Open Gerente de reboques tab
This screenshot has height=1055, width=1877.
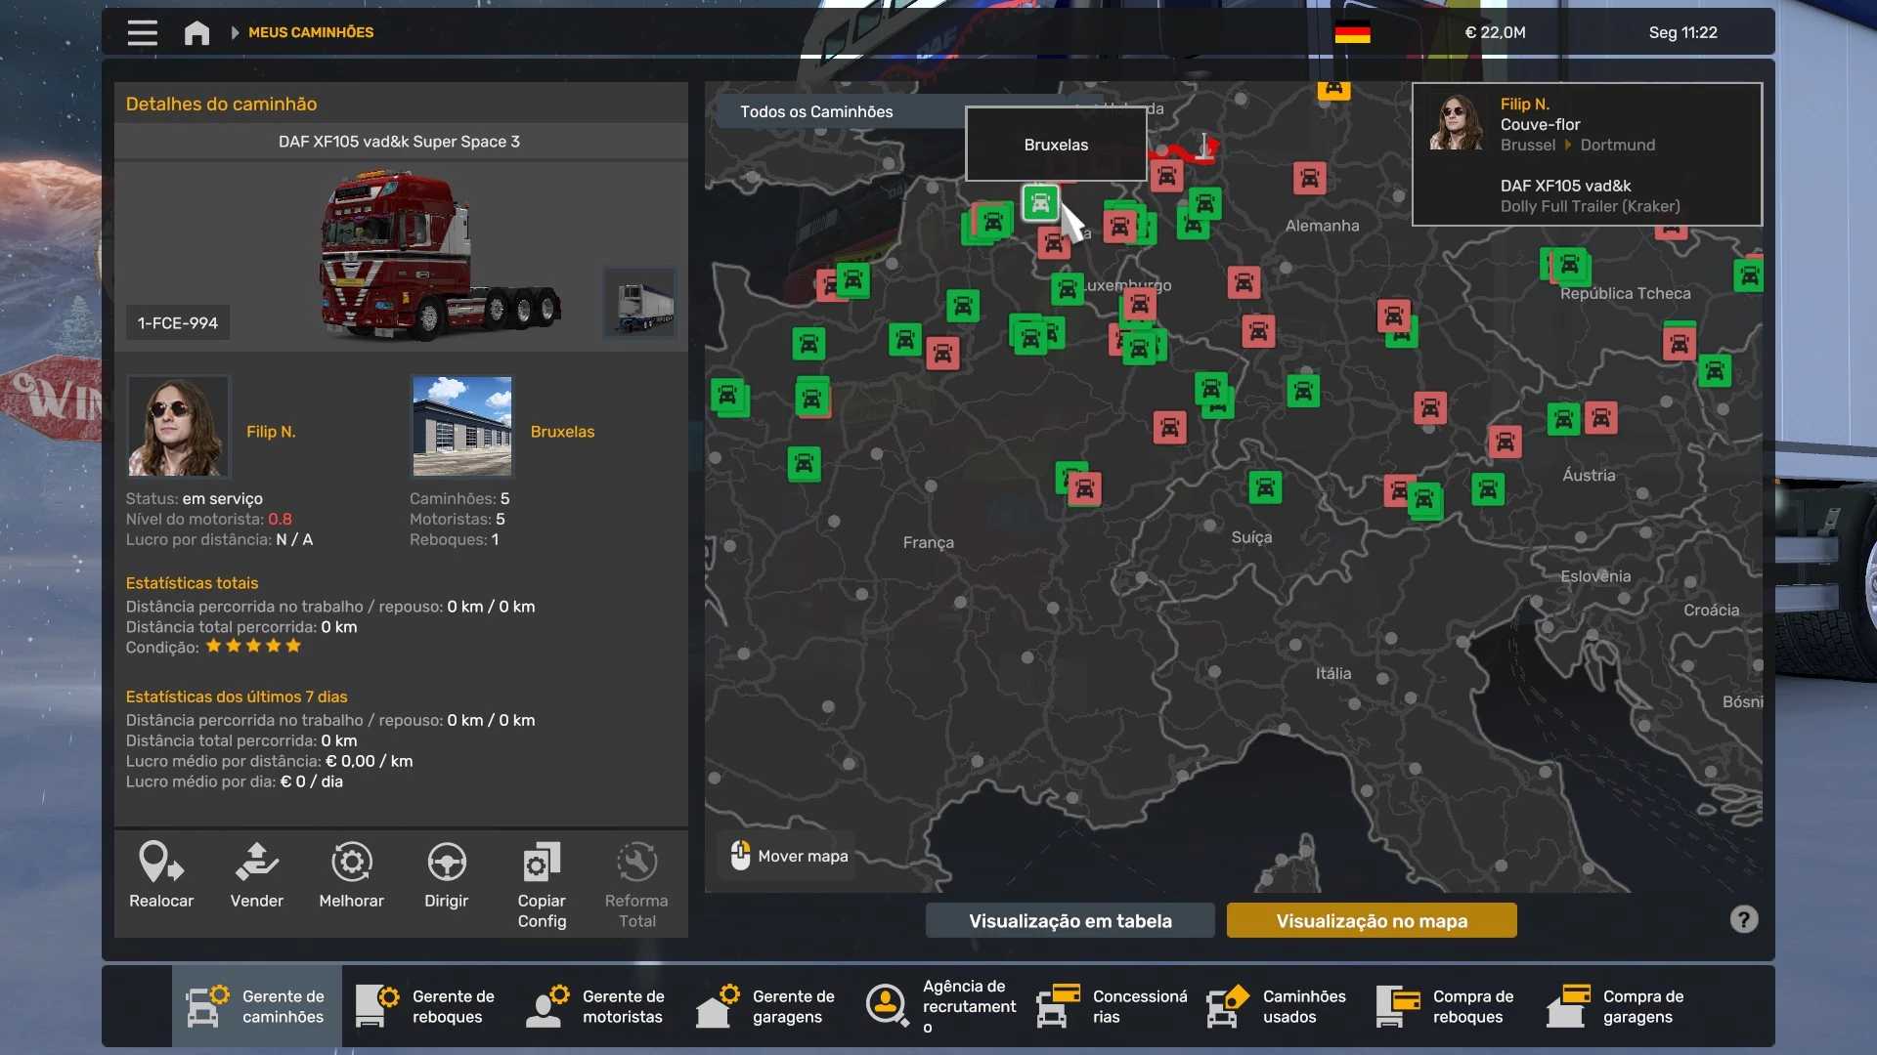pos(426,1006)
